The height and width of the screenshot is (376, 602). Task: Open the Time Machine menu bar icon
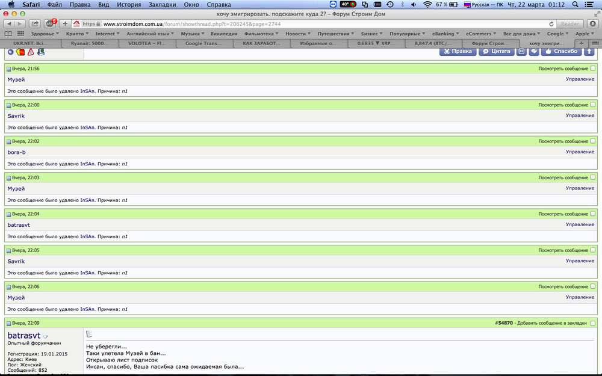tap(390, 5)
